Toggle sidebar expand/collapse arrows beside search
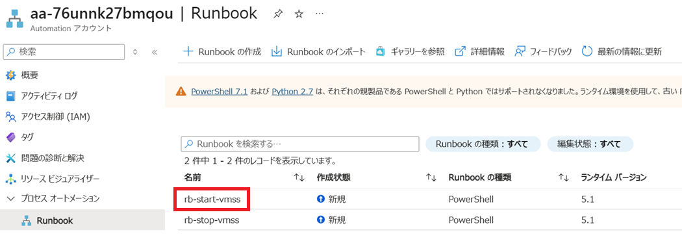682x234 pixels. (135, 52)
